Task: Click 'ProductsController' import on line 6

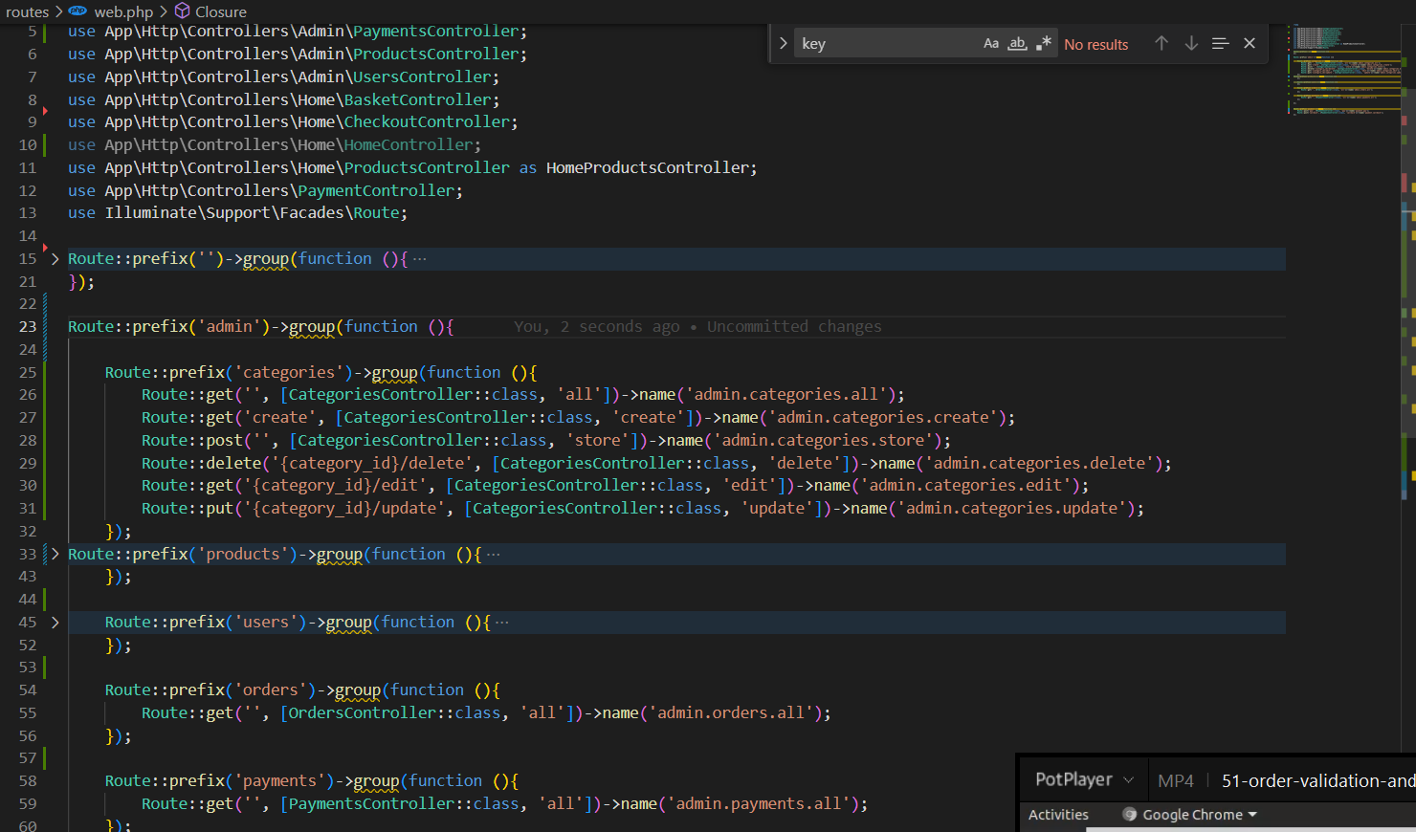Action: pos(436,55)
